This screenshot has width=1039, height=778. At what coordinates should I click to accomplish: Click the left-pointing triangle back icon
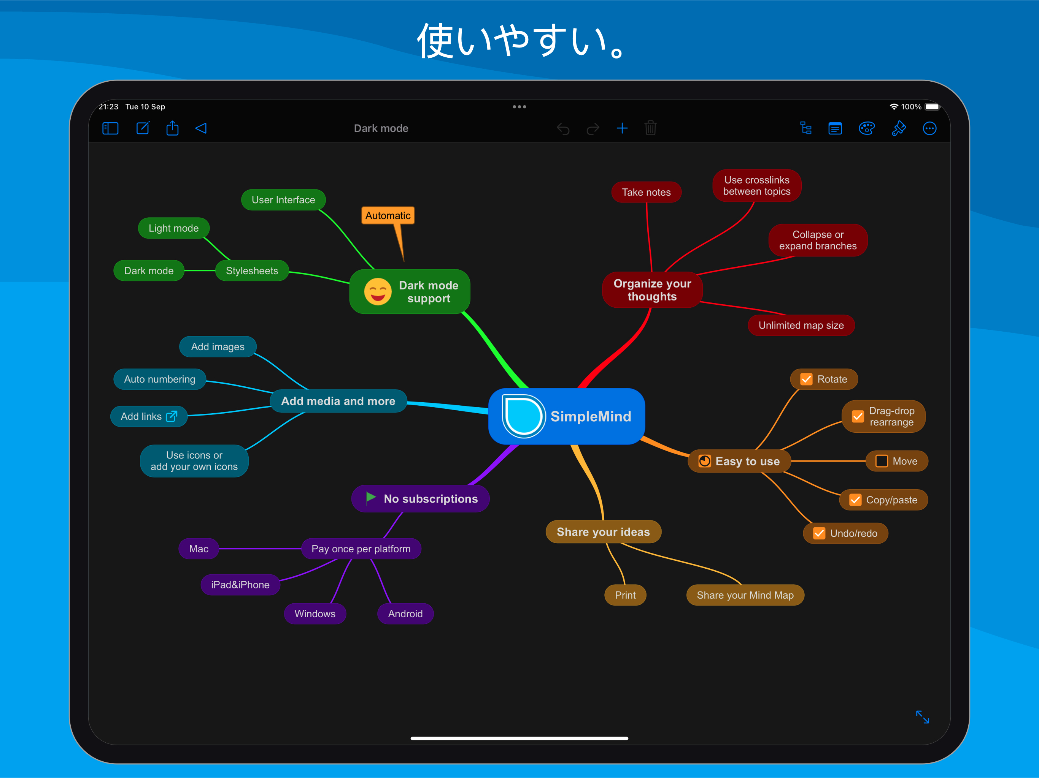tap(201, 128)
